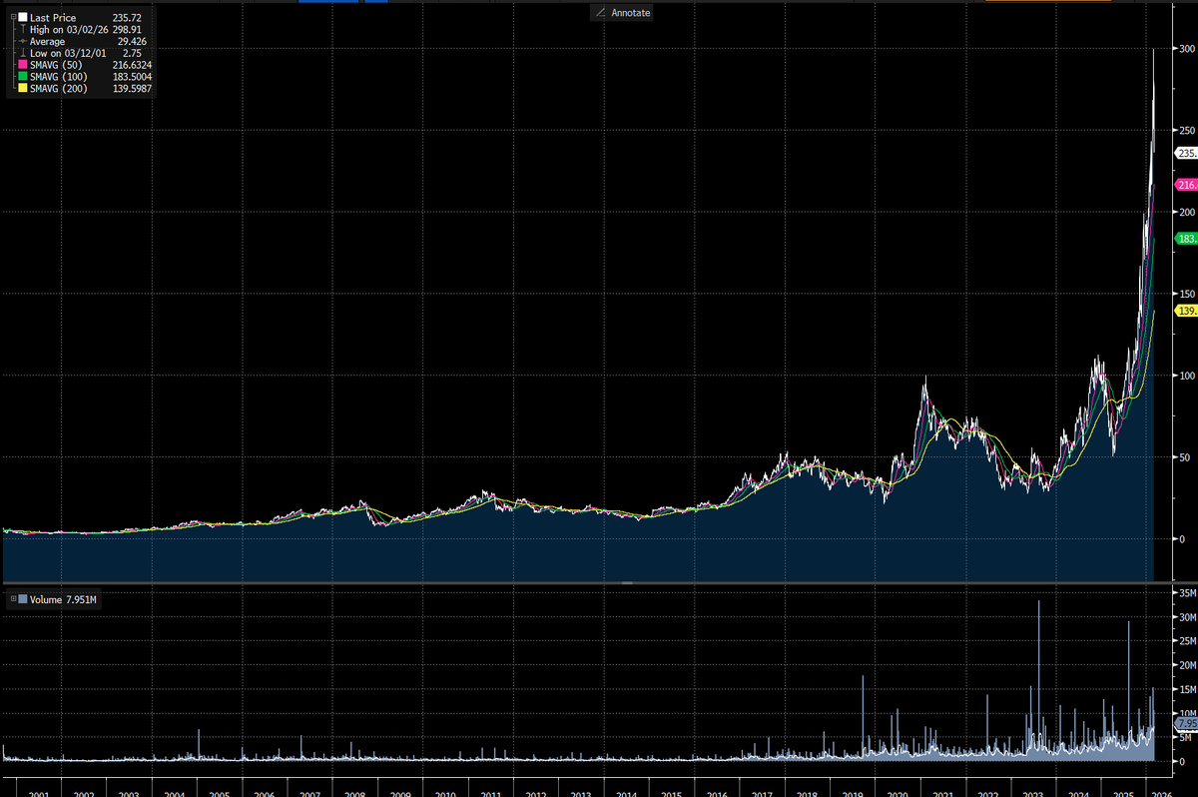
Task: Expand the Volume legend entry
Action: point(12,599)
